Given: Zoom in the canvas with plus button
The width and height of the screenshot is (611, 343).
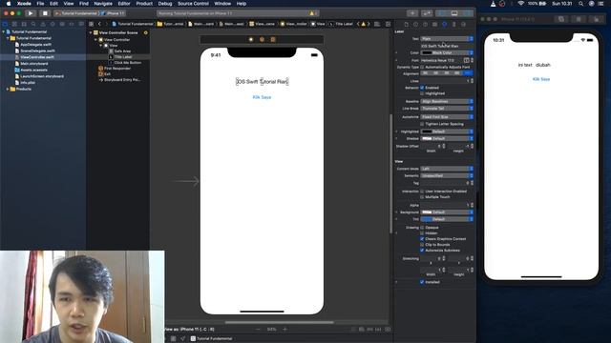Looking at the screenshot, I should tap(284, 329).
